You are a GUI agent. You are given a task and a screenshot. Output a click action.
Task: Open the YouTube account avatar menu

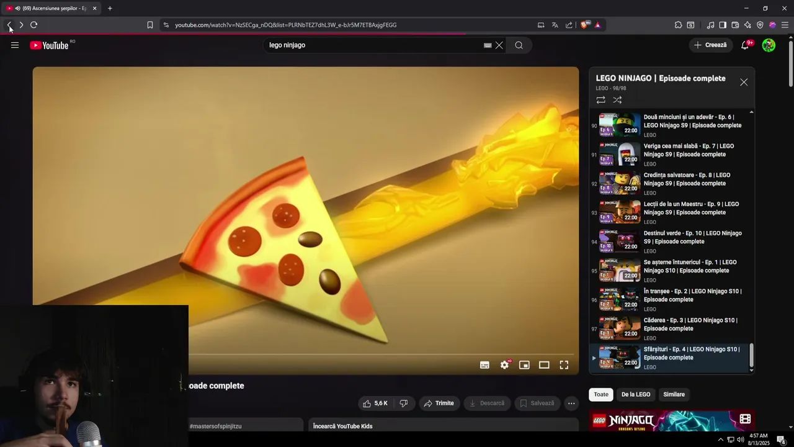coord(769,45)
